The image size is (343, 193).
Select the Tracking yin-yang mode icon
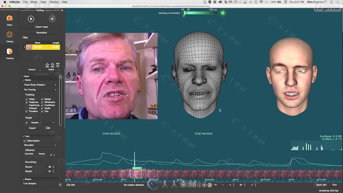pos(9,51)
